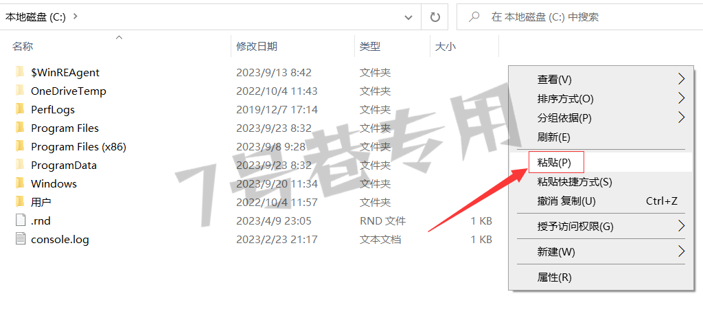Open the 新建(W) menu entry

[601, 251]
